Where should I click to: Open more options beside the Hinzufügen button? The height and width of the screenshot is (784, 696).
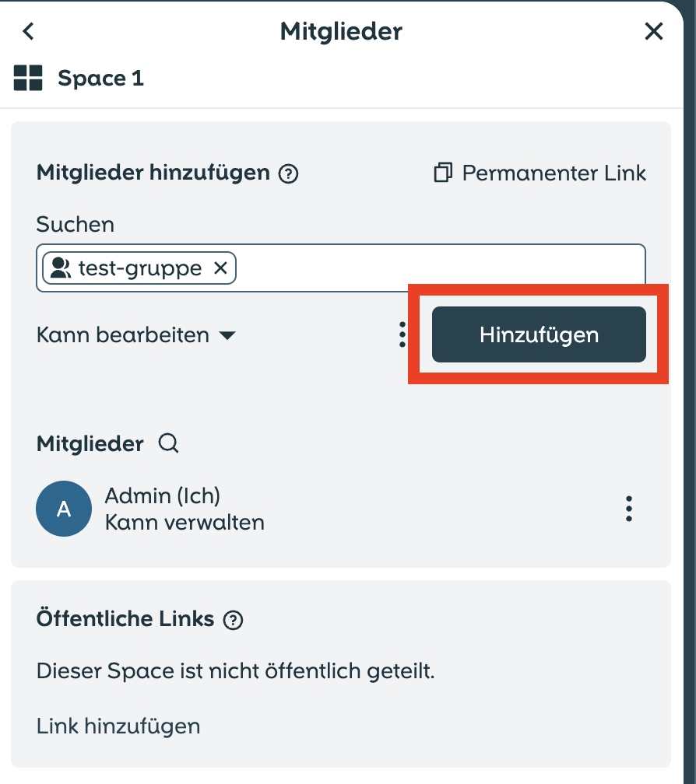pyautogui.click(x=402, y=334)
